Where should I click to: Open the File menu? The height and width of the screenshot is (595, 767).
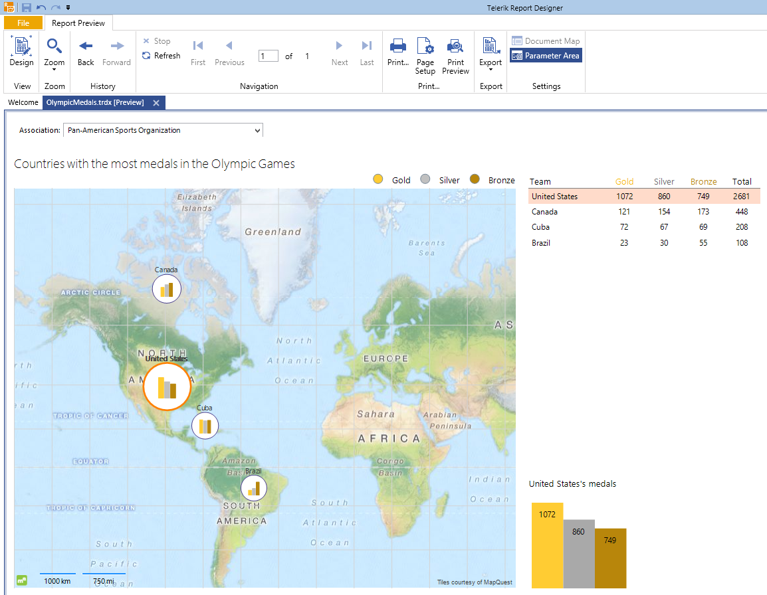(x=23, y=22)
